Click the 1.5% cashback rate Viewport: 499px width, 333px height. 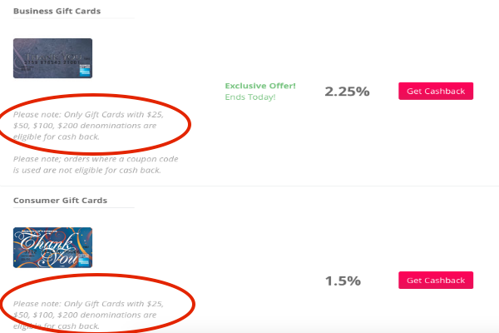[x=343, y=281]
